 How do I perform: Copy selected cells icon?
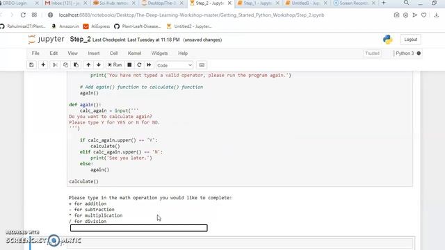tap(65, 65)
